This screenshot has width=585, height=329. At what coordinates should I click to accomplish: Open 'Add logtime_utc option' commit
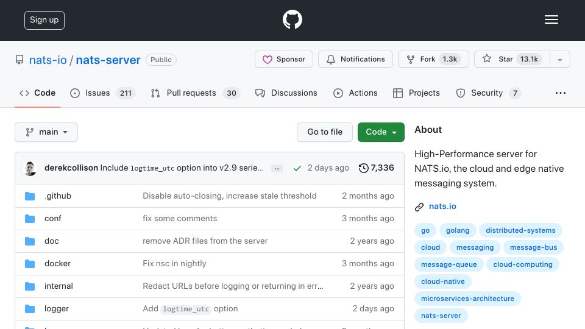190,308
